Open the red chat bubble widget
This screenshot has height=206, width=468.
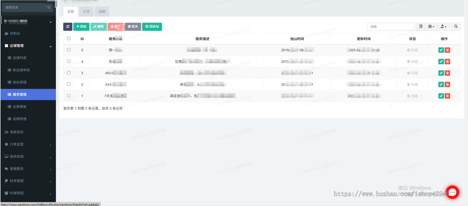452,192
